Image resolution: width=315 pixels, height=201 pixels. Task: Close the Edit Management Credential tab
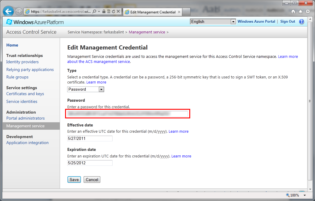point(179,12)
